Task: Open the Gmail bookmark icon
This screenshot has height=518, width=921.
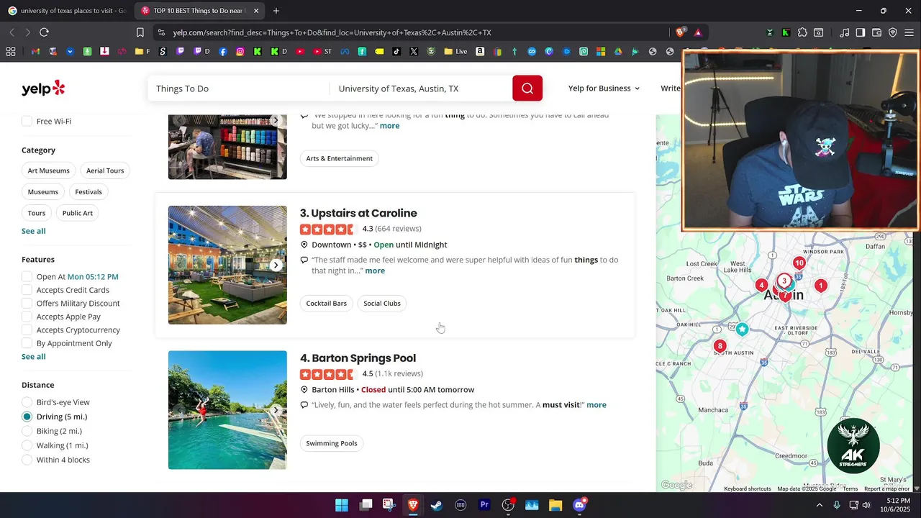Action: click(35, 52)
